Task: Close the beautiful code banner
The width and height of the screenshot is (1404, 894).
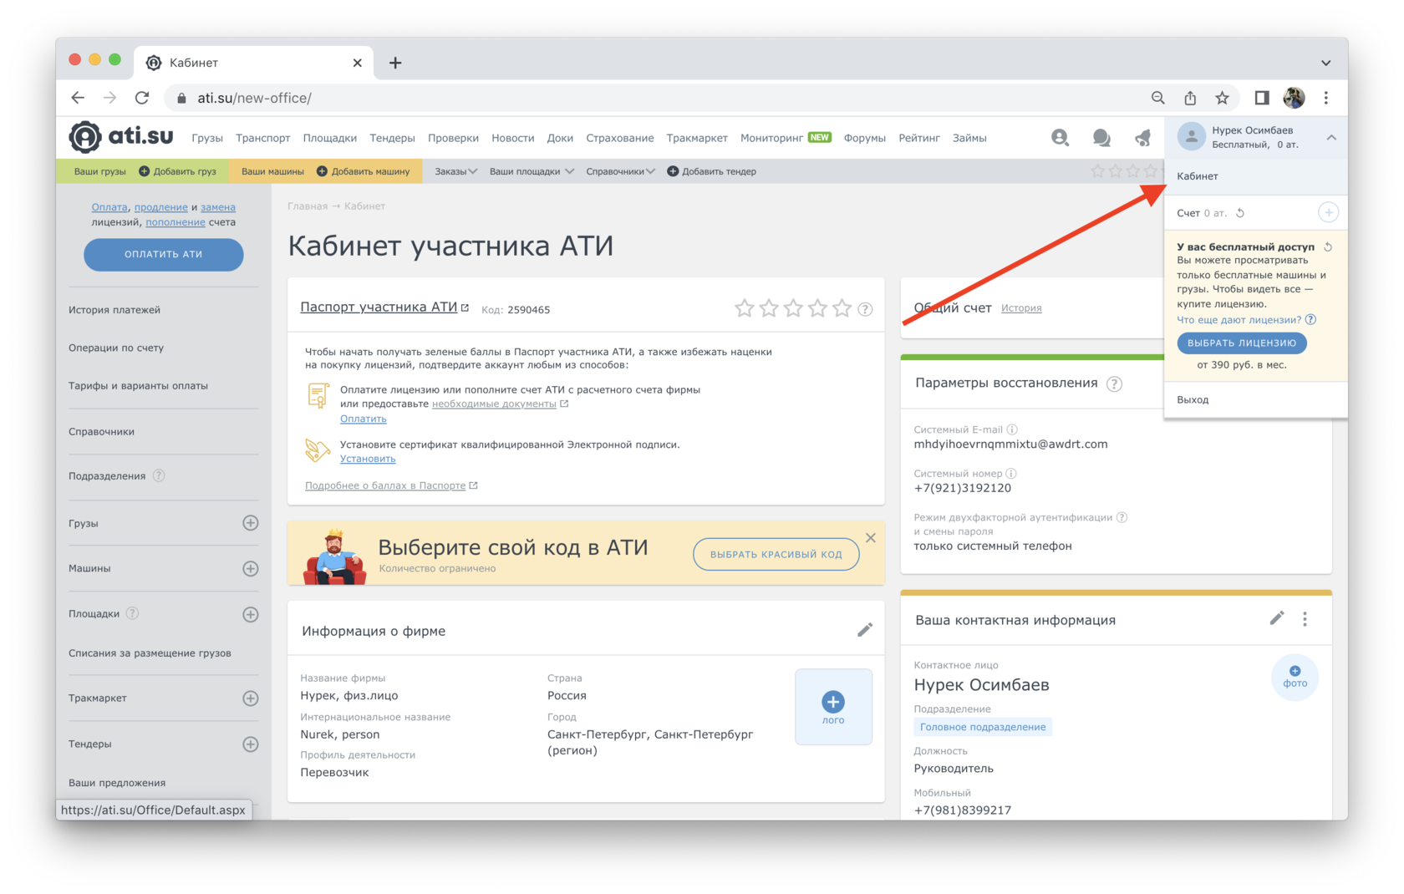Action: tap(870, 538)
